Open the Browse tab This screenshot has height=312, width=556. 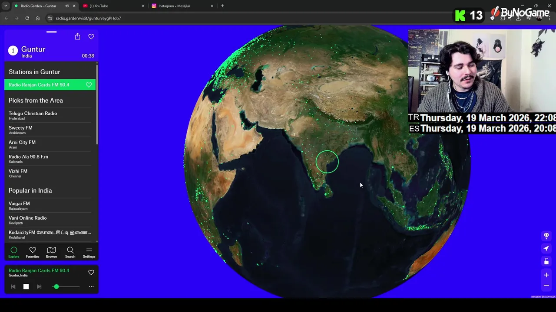tap(51, 252)
